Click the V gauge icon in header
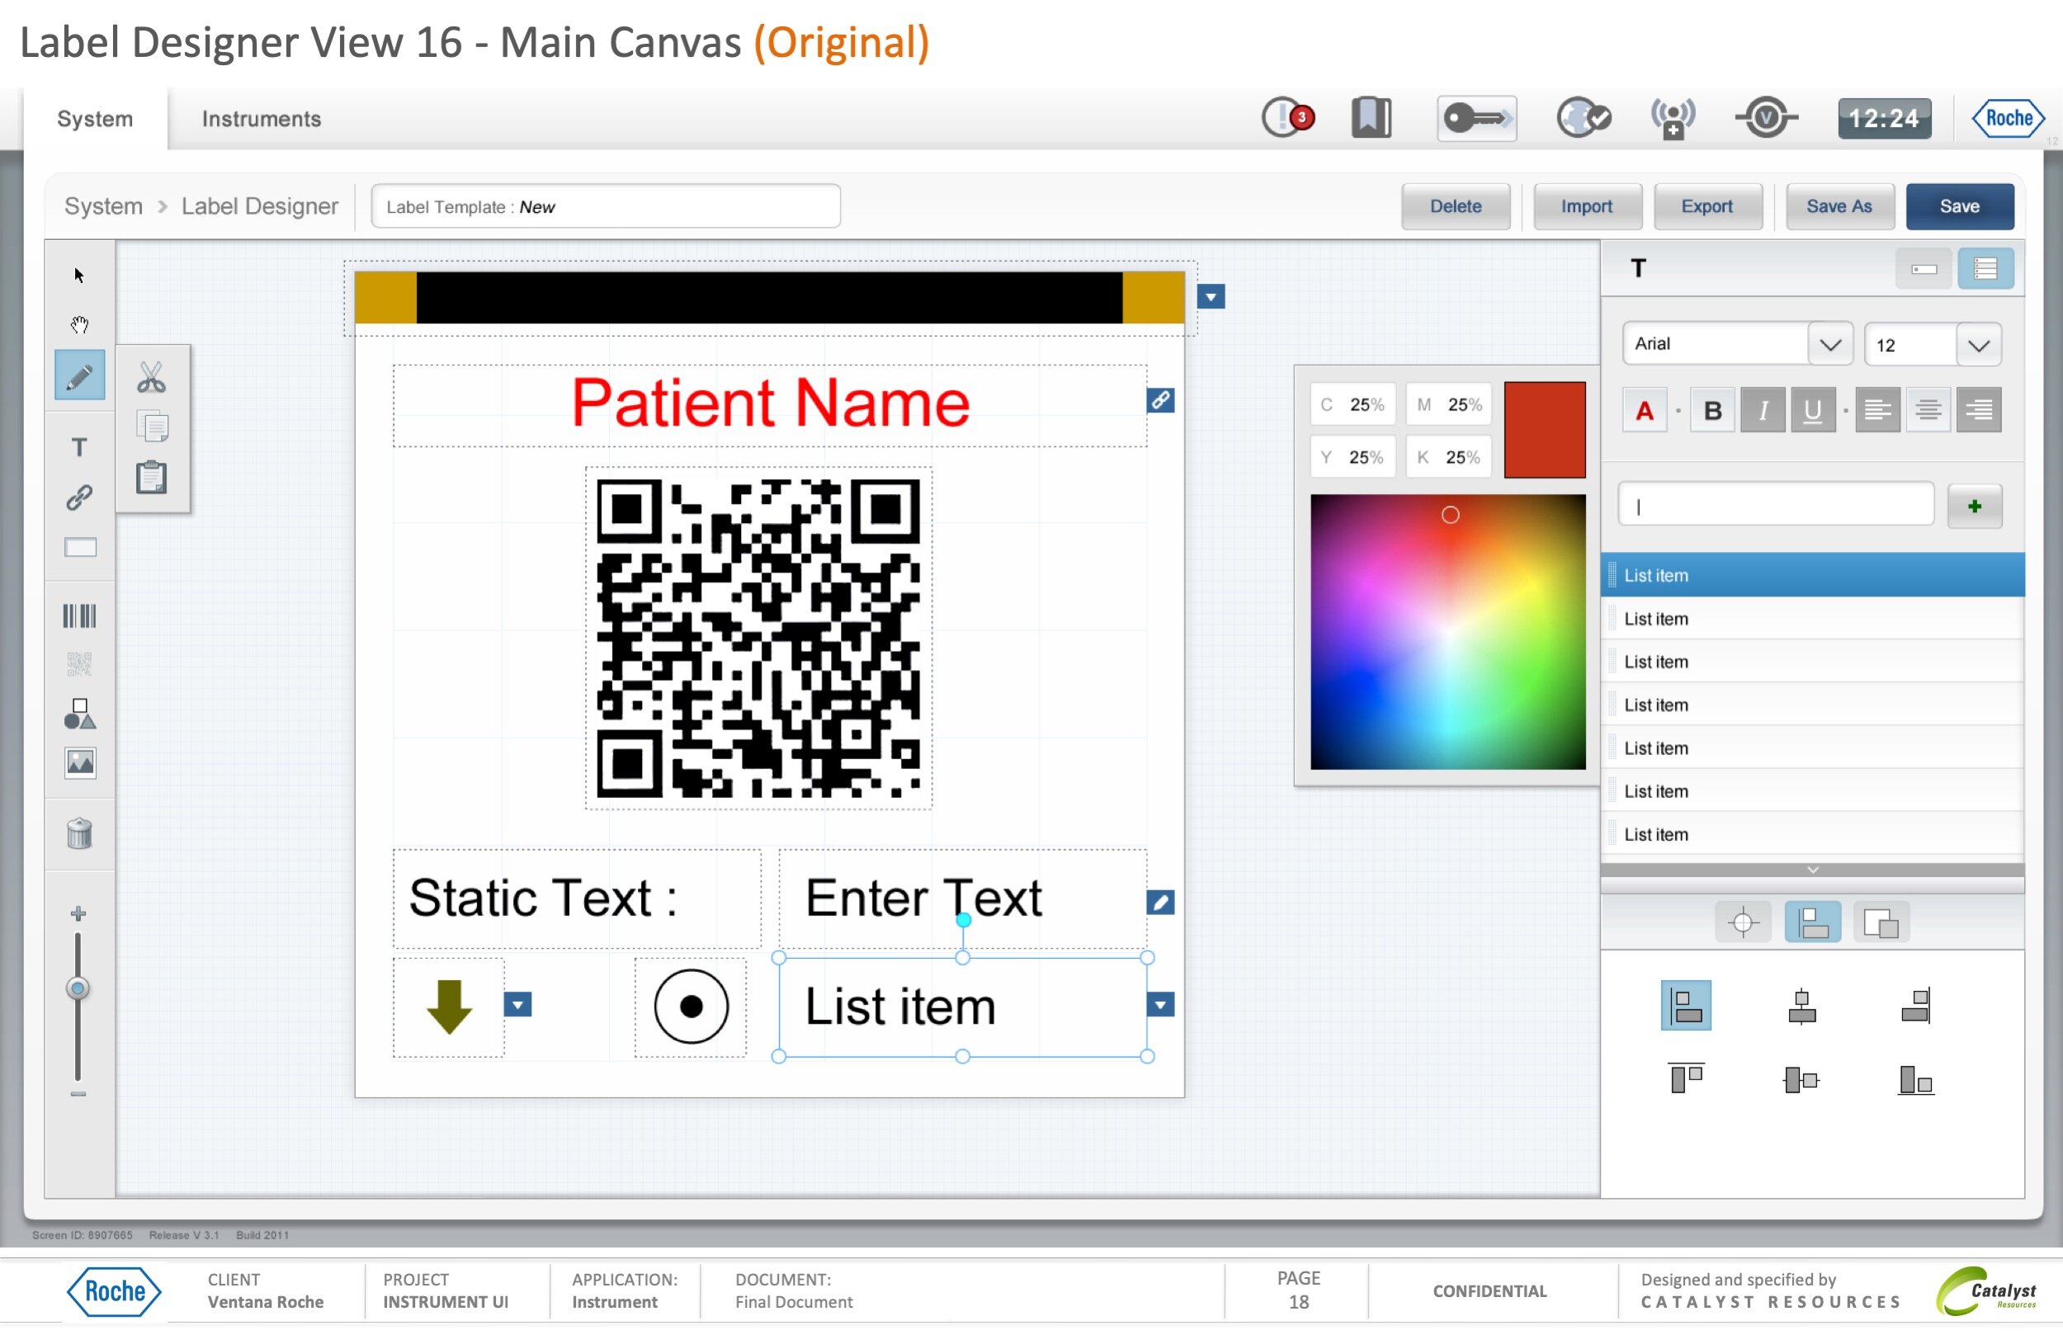The width and height of the screenshot is (2063, 1335). pos(1767,118)
